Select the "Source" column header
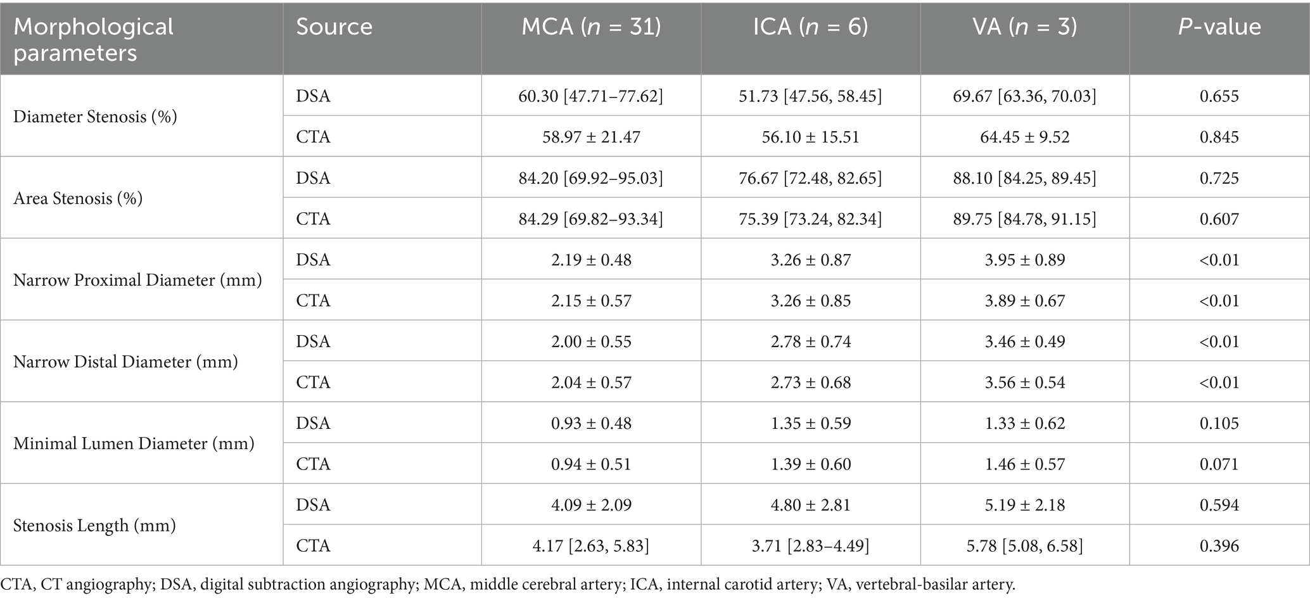Viewport: 1310px width, 598px height. 334,27
